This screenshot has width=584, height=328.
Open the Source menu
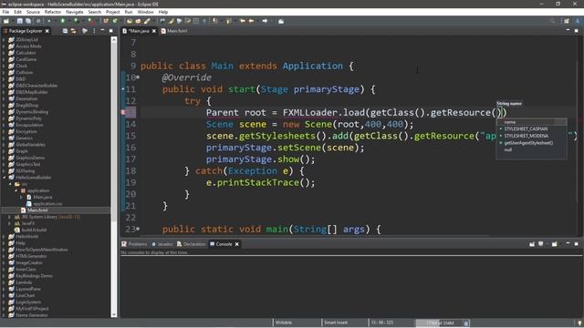click(x=33, y=12)
